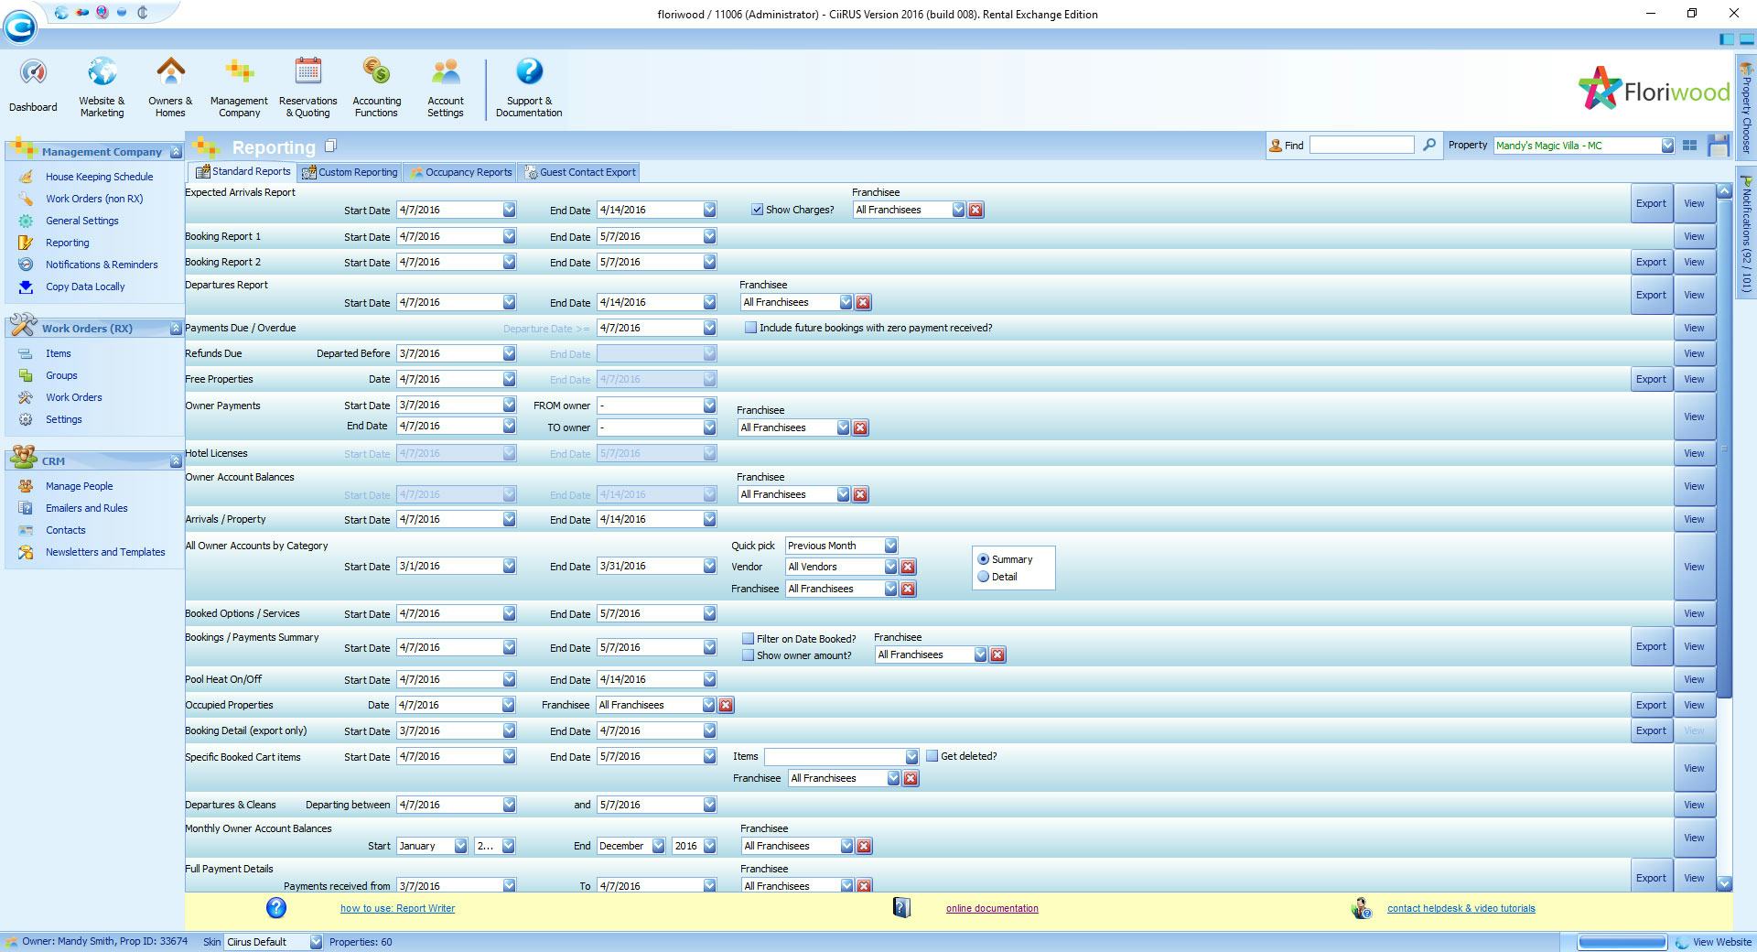
Task: Uncheck the Show Charges checkbox
Action: pos(757,210)
